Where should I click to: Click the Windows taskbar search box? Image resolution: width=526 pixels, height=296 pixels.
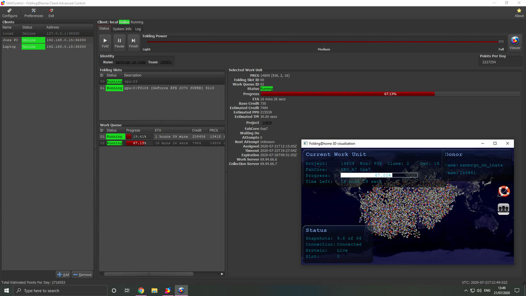[x=60, y=290]
